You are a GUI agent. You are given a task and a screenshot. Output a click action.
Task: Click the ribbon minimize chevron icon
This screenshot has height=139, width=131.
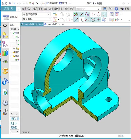click(111, 9)
